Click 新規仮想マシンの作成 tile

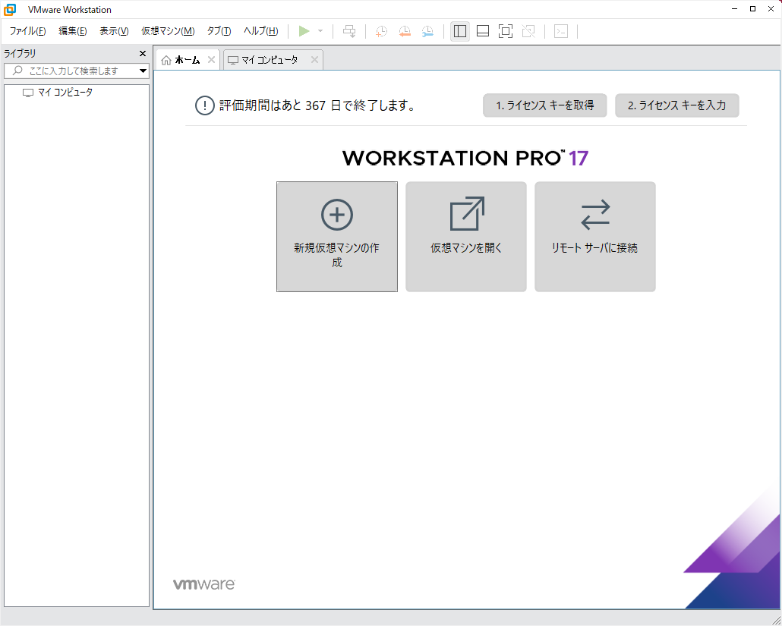coord(337,237)
